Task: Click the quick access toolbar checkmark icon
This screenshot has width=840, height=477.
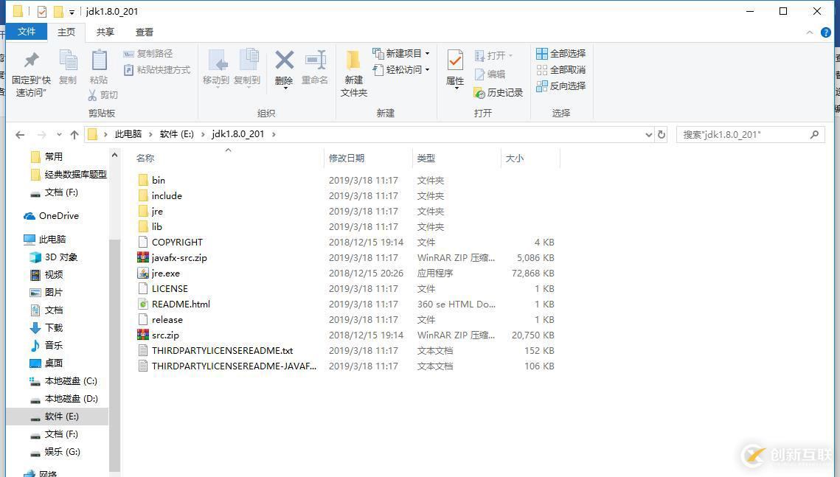Action: [42, 11]
